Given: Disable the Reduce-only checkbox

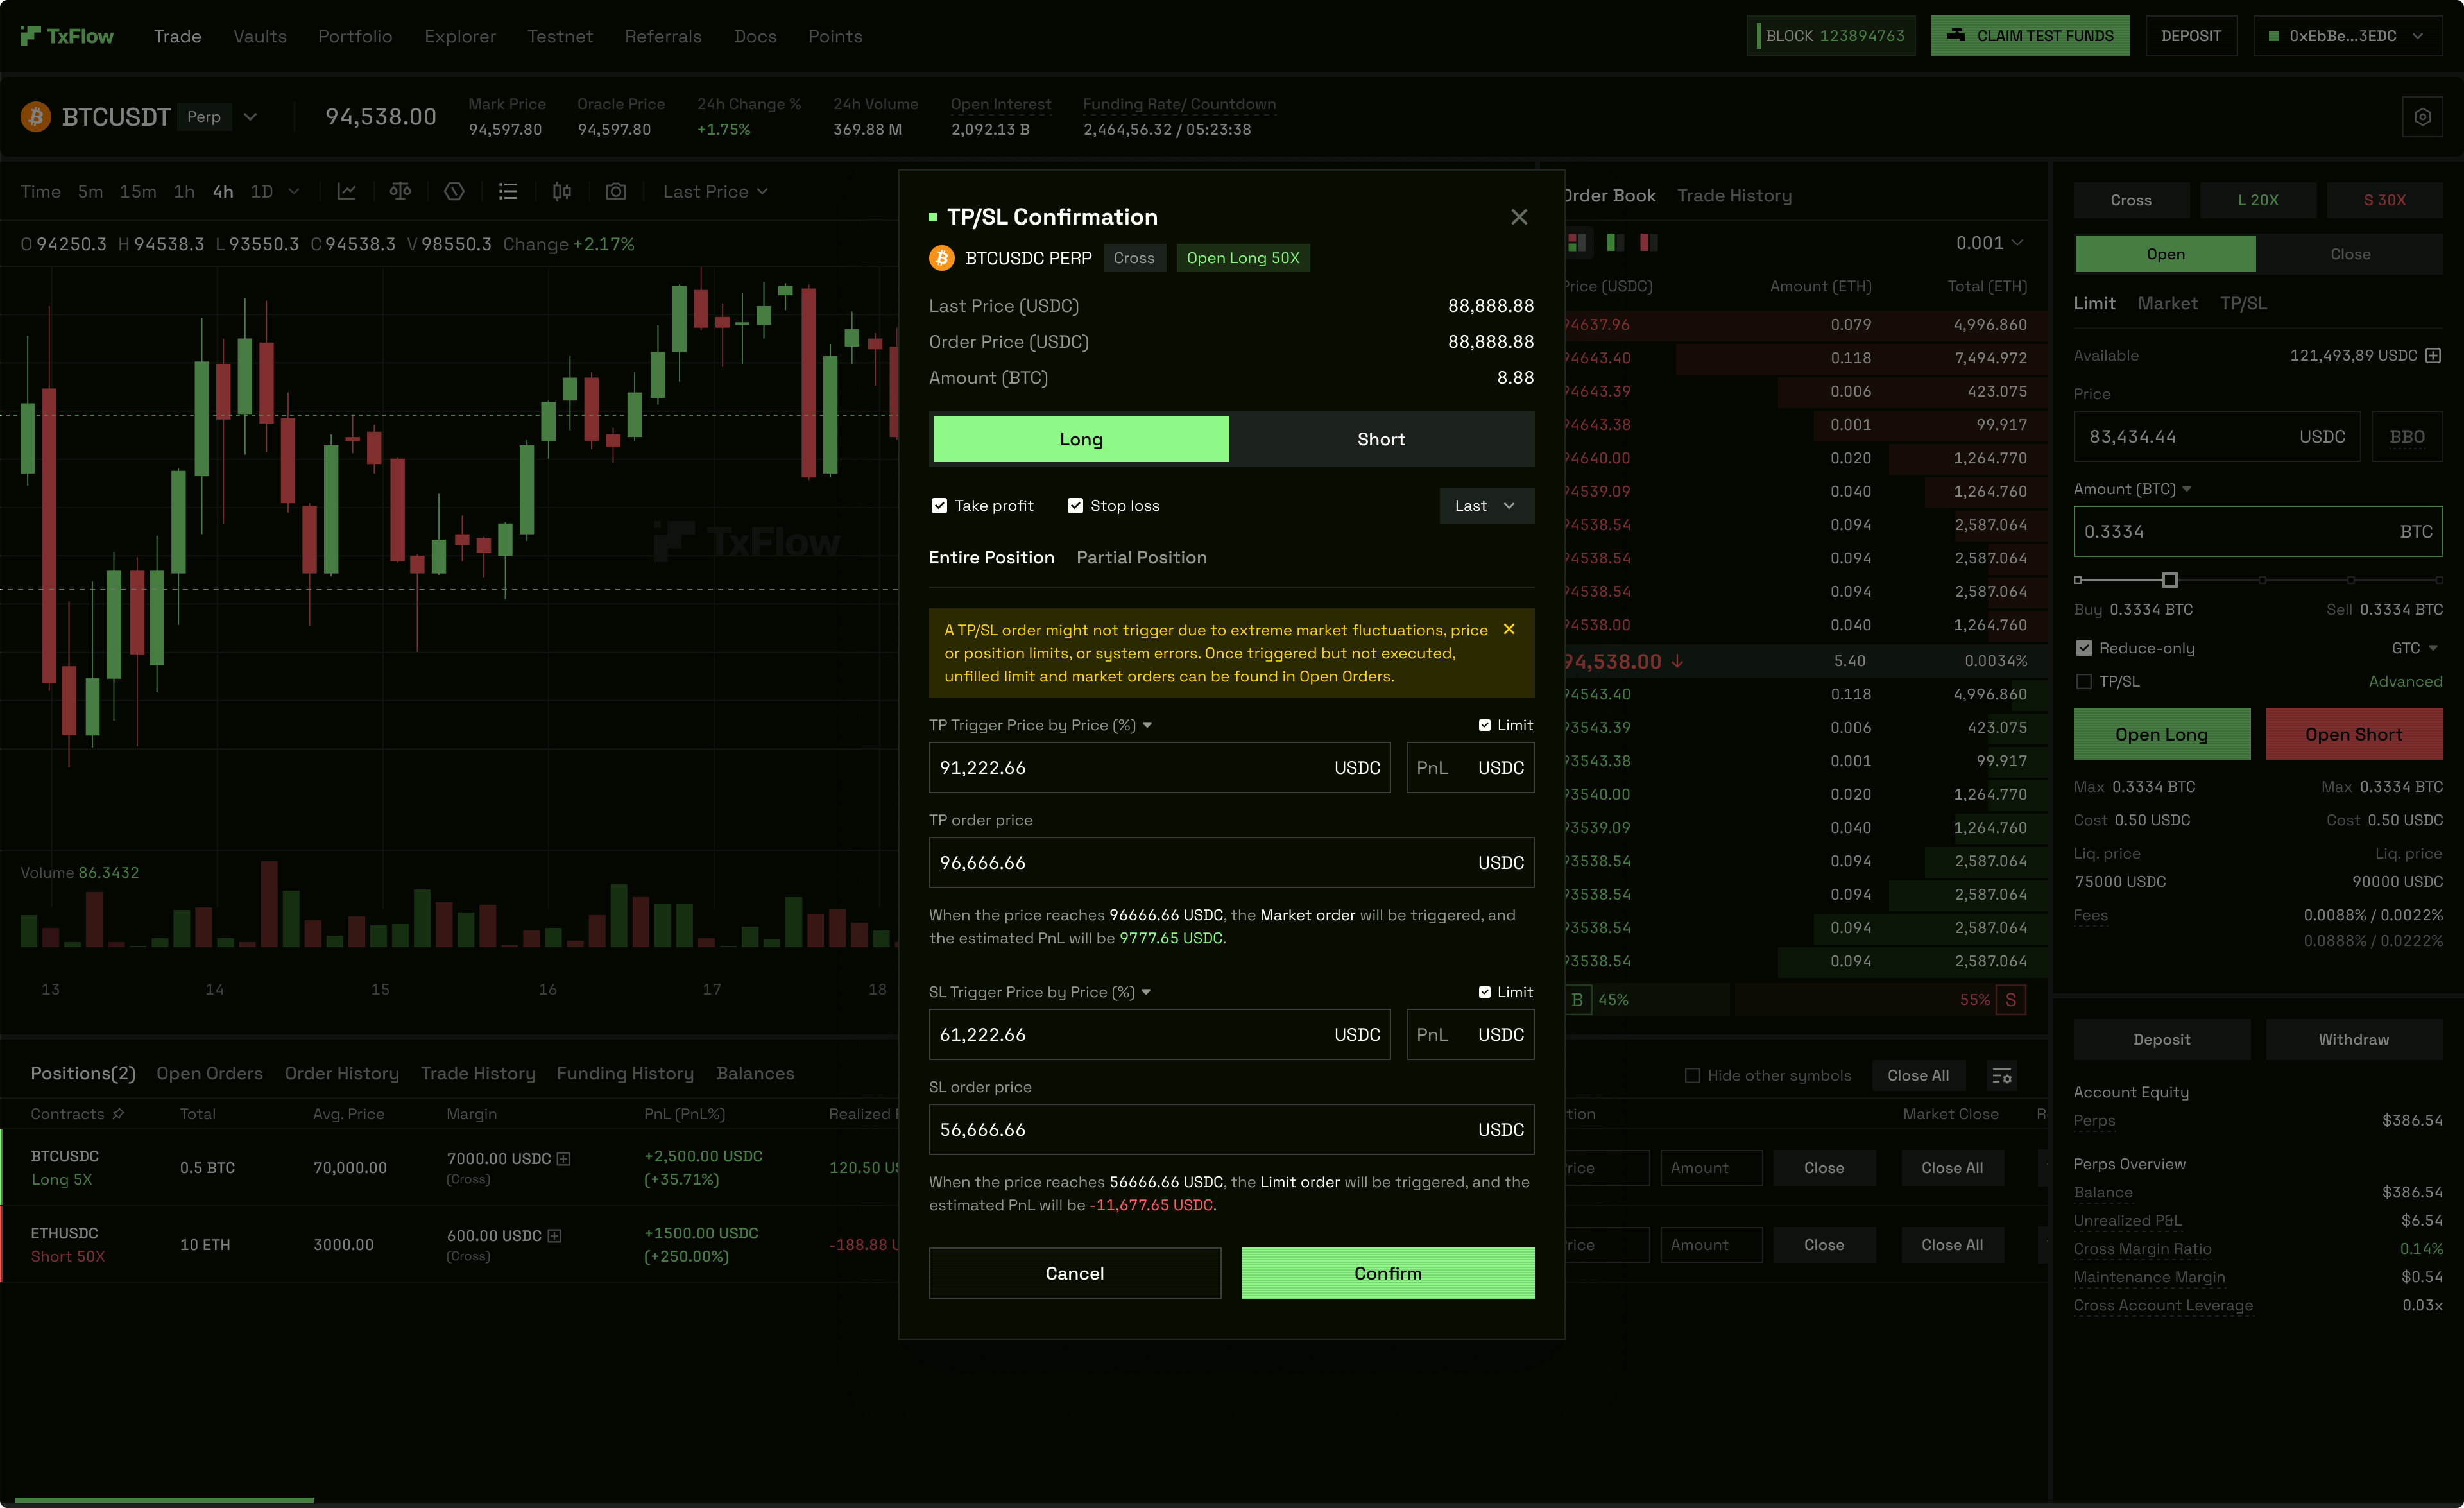Looking at the screenshot, I should 2085,647.
